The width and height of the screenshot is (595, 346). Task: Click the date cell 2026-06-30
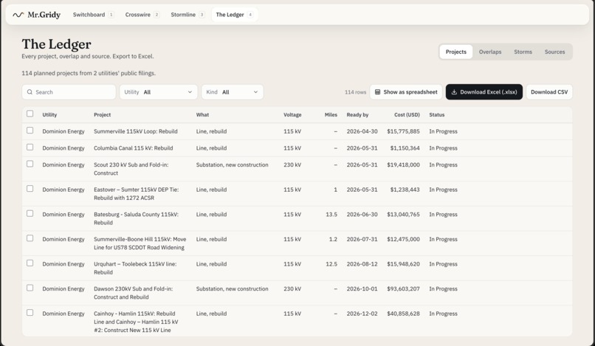(362, 215)
